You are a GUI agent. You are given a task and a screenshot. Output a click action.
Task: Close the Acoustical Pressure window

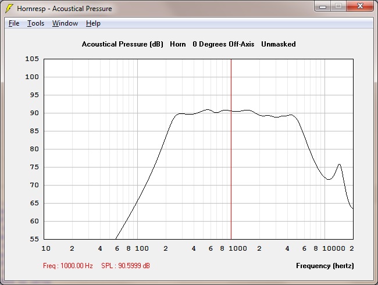click(x=360, y=6)
